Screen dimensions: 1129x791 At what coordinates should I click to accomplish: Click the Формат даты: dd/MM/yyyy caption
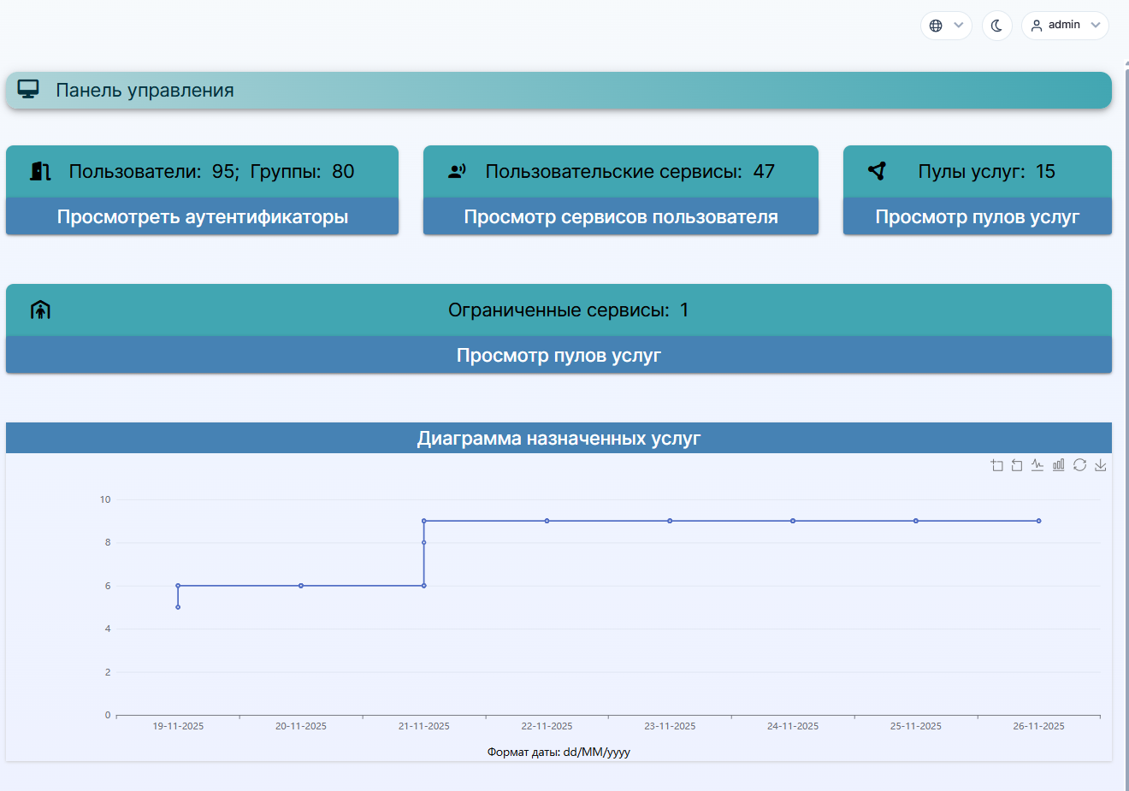pos(559,753)
